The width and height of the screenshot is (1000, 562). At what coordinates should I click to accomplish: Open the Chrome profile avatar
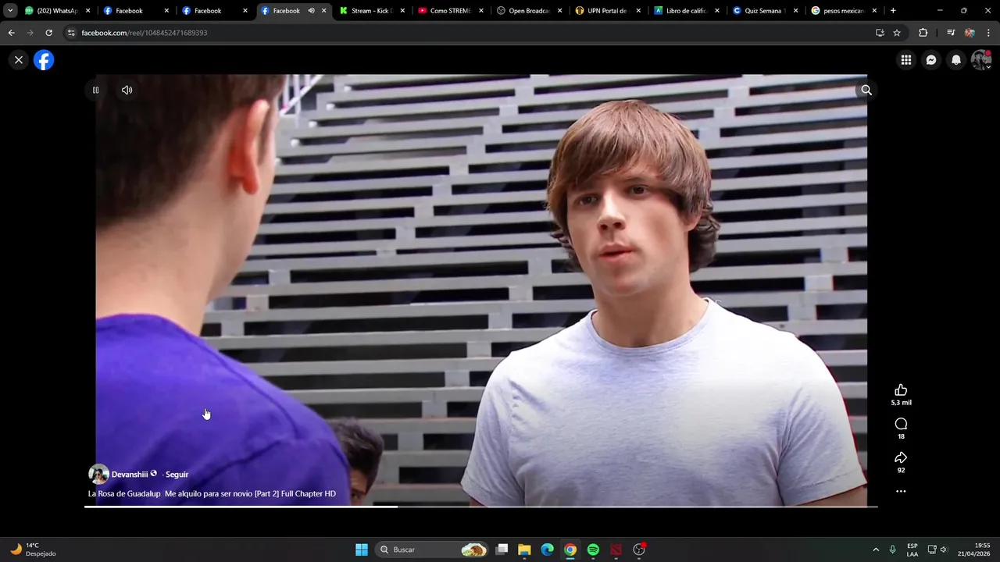tap(970, 33)
